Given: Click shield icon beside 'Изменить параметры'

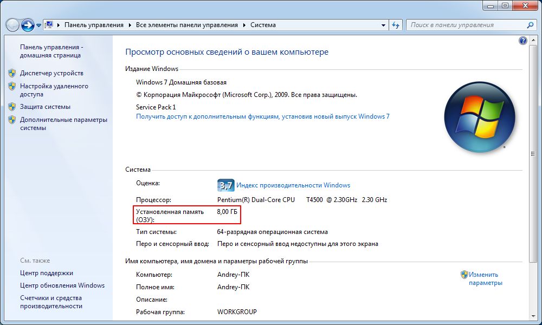Looking at the screenshot, I should [x=464, y=275].
